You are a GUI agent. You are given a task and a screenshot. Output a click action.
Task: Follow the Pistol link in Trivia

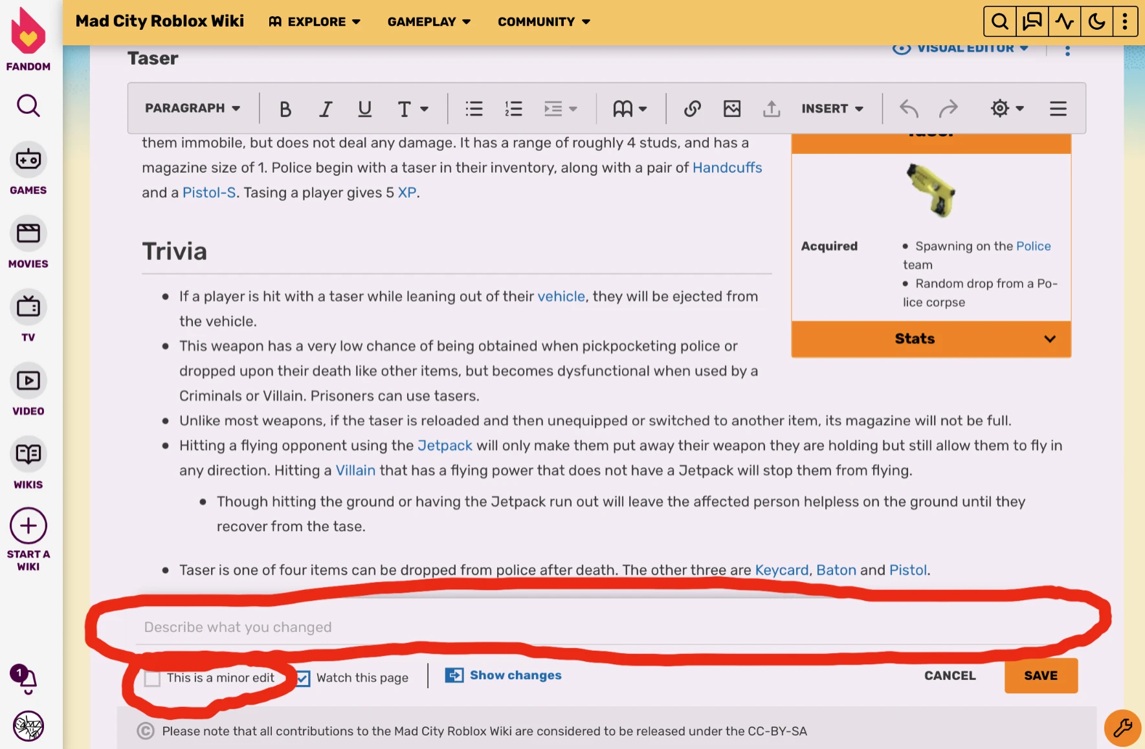click(x=908, y=570)
